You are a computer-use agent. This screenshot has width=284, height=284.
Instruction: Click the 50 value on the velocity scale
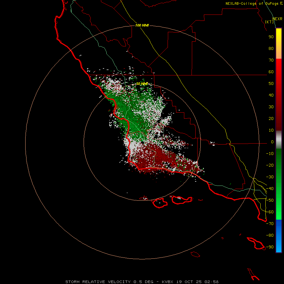pyautogui.click(x=271, y=84)
